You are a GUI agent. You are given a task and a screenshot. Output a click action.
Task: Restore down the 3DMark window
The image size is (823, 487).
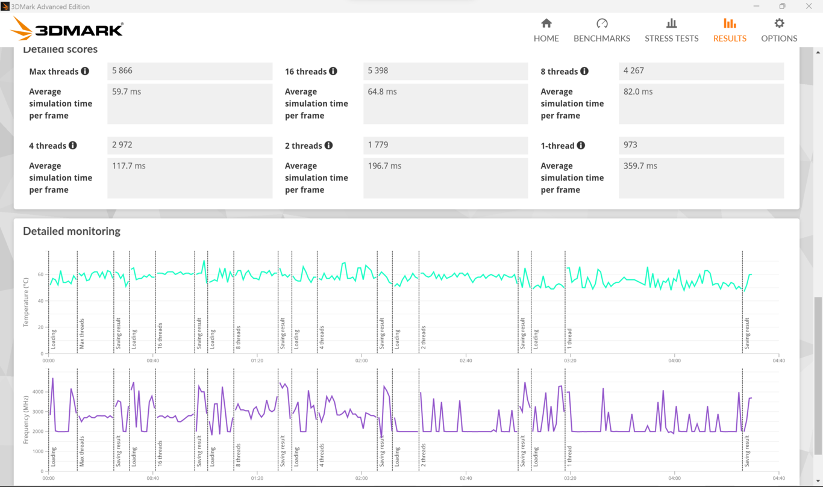click(782, 6)
